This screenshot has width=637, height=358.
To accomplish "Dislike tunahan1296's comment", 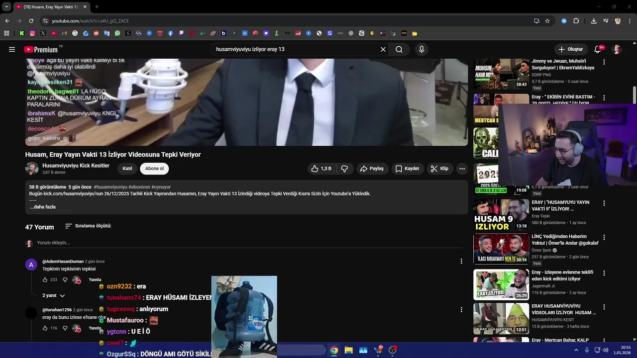I will pos(65,328).
